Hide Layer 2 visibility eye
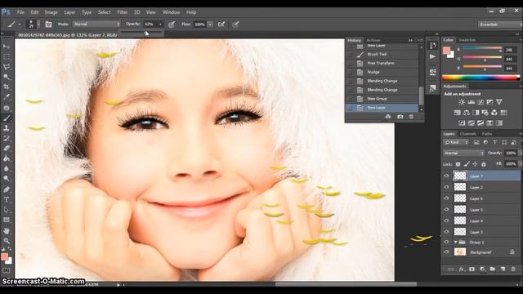 (x=447, y=187)
